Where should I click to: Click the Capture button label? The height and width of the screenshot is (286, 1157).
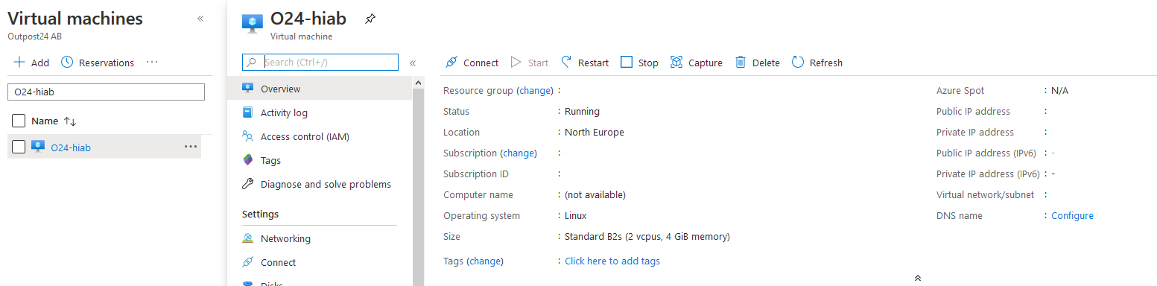[705, 63]
